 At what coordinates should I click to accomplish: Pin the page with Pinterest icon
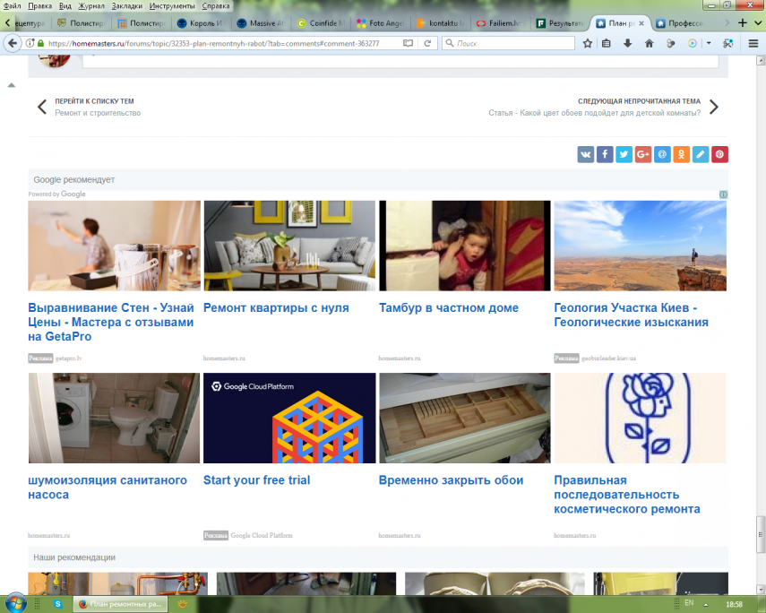[719, 154]
